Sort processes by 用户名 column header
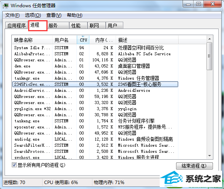The width and height of the screenshot is (224, 189). click(x=64, y=40)
